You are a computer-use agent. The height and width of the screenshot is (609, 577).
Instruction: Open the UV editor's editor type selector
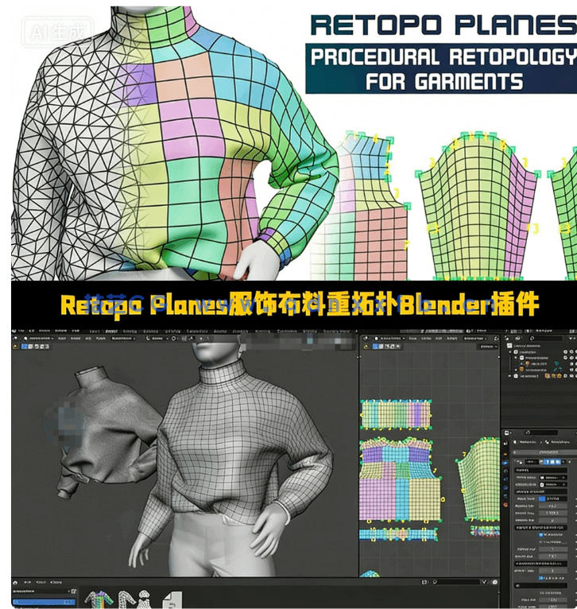click(x=366, y=339)
